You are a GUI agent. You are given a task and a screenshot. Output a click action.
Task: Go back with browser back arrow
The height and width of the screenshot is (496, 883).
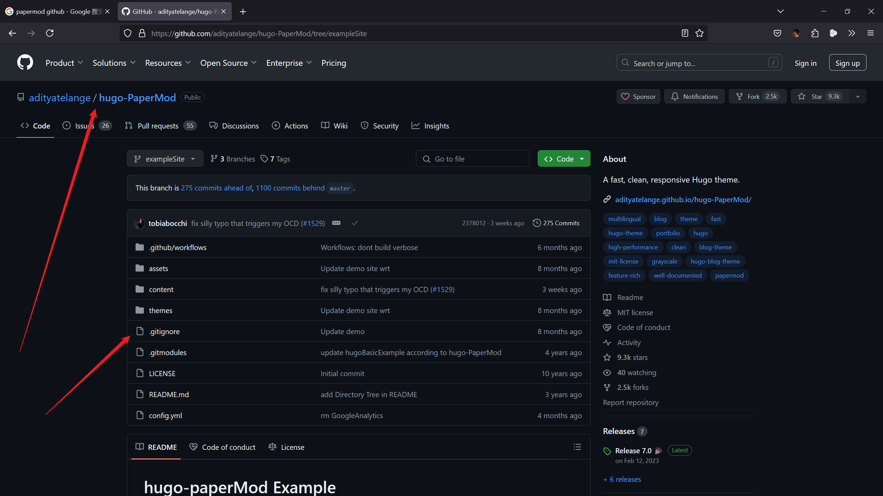pos(12,33)
